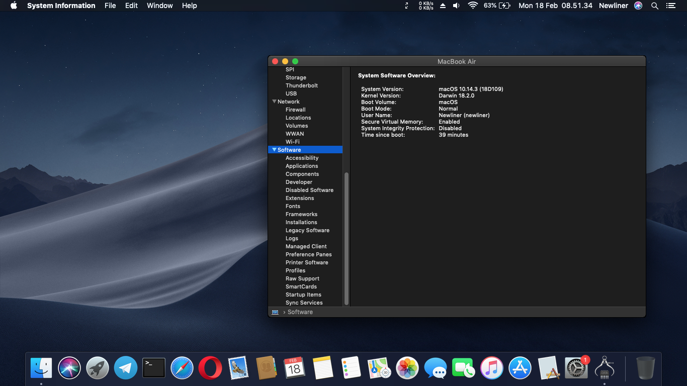Viewport: 687px width, 386px height.
Task: Click the Wi-Fi status icon
Action: [x=473, y=6]
